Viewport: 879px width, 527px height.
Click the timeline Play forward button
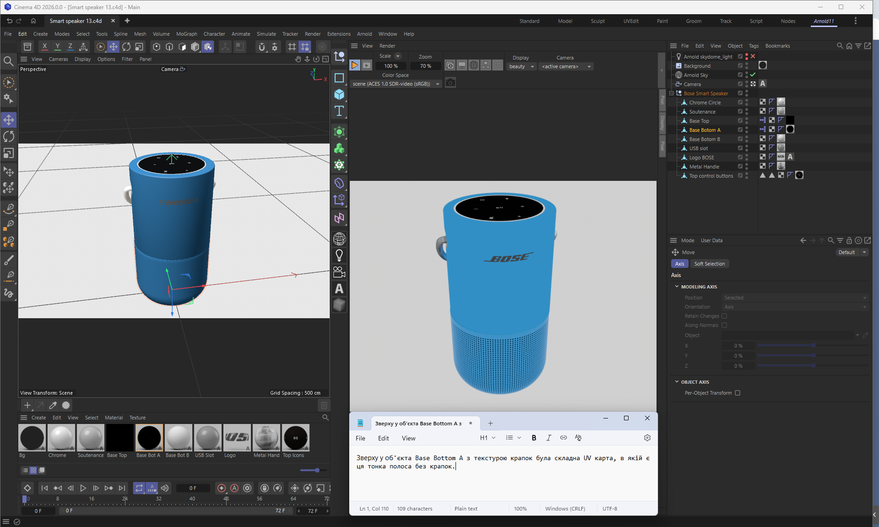83,488
